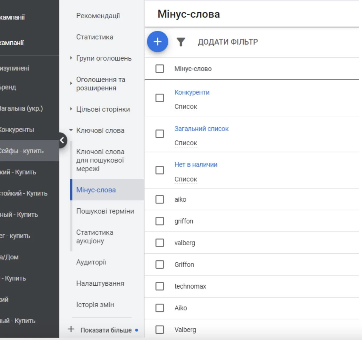Click the plus icon beside Показати більше
Image resolution: width=362 pixels, height=340 pixels.
(x=71, y=329)
